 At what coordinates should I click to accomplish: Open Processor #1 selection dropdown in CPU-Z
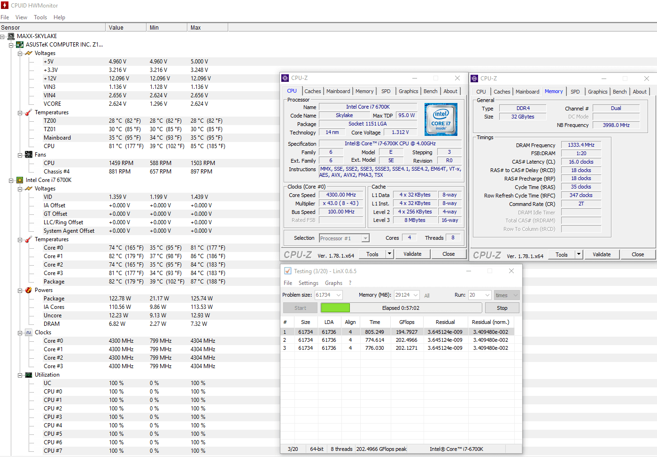365,238
